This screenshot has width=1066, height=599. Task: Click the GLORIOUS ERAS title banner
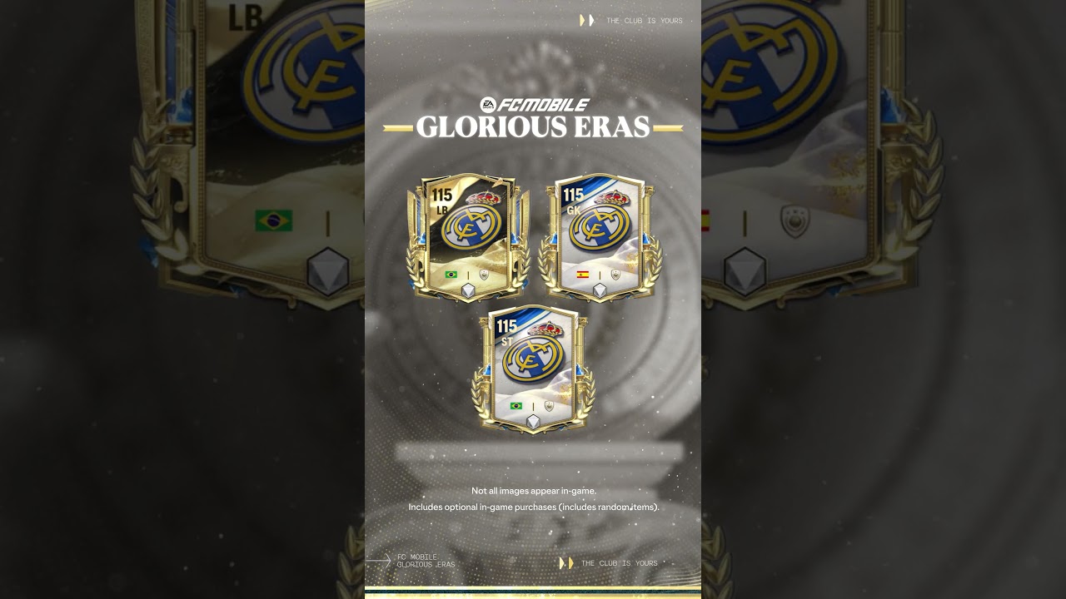(x=533, y=127)
